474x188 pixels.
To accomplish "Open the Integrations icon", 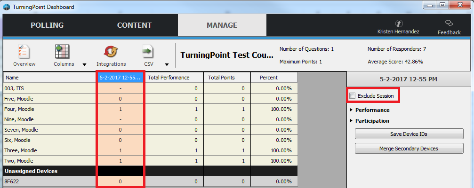I will [111, 52].
